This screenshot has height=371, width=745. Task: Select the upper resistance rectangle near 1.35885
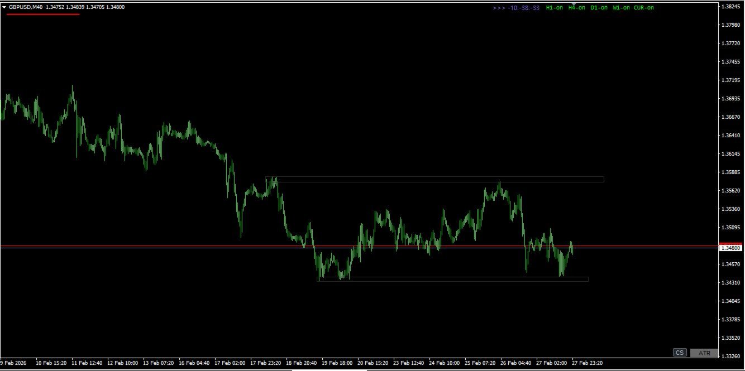click(x=434, y=179)
